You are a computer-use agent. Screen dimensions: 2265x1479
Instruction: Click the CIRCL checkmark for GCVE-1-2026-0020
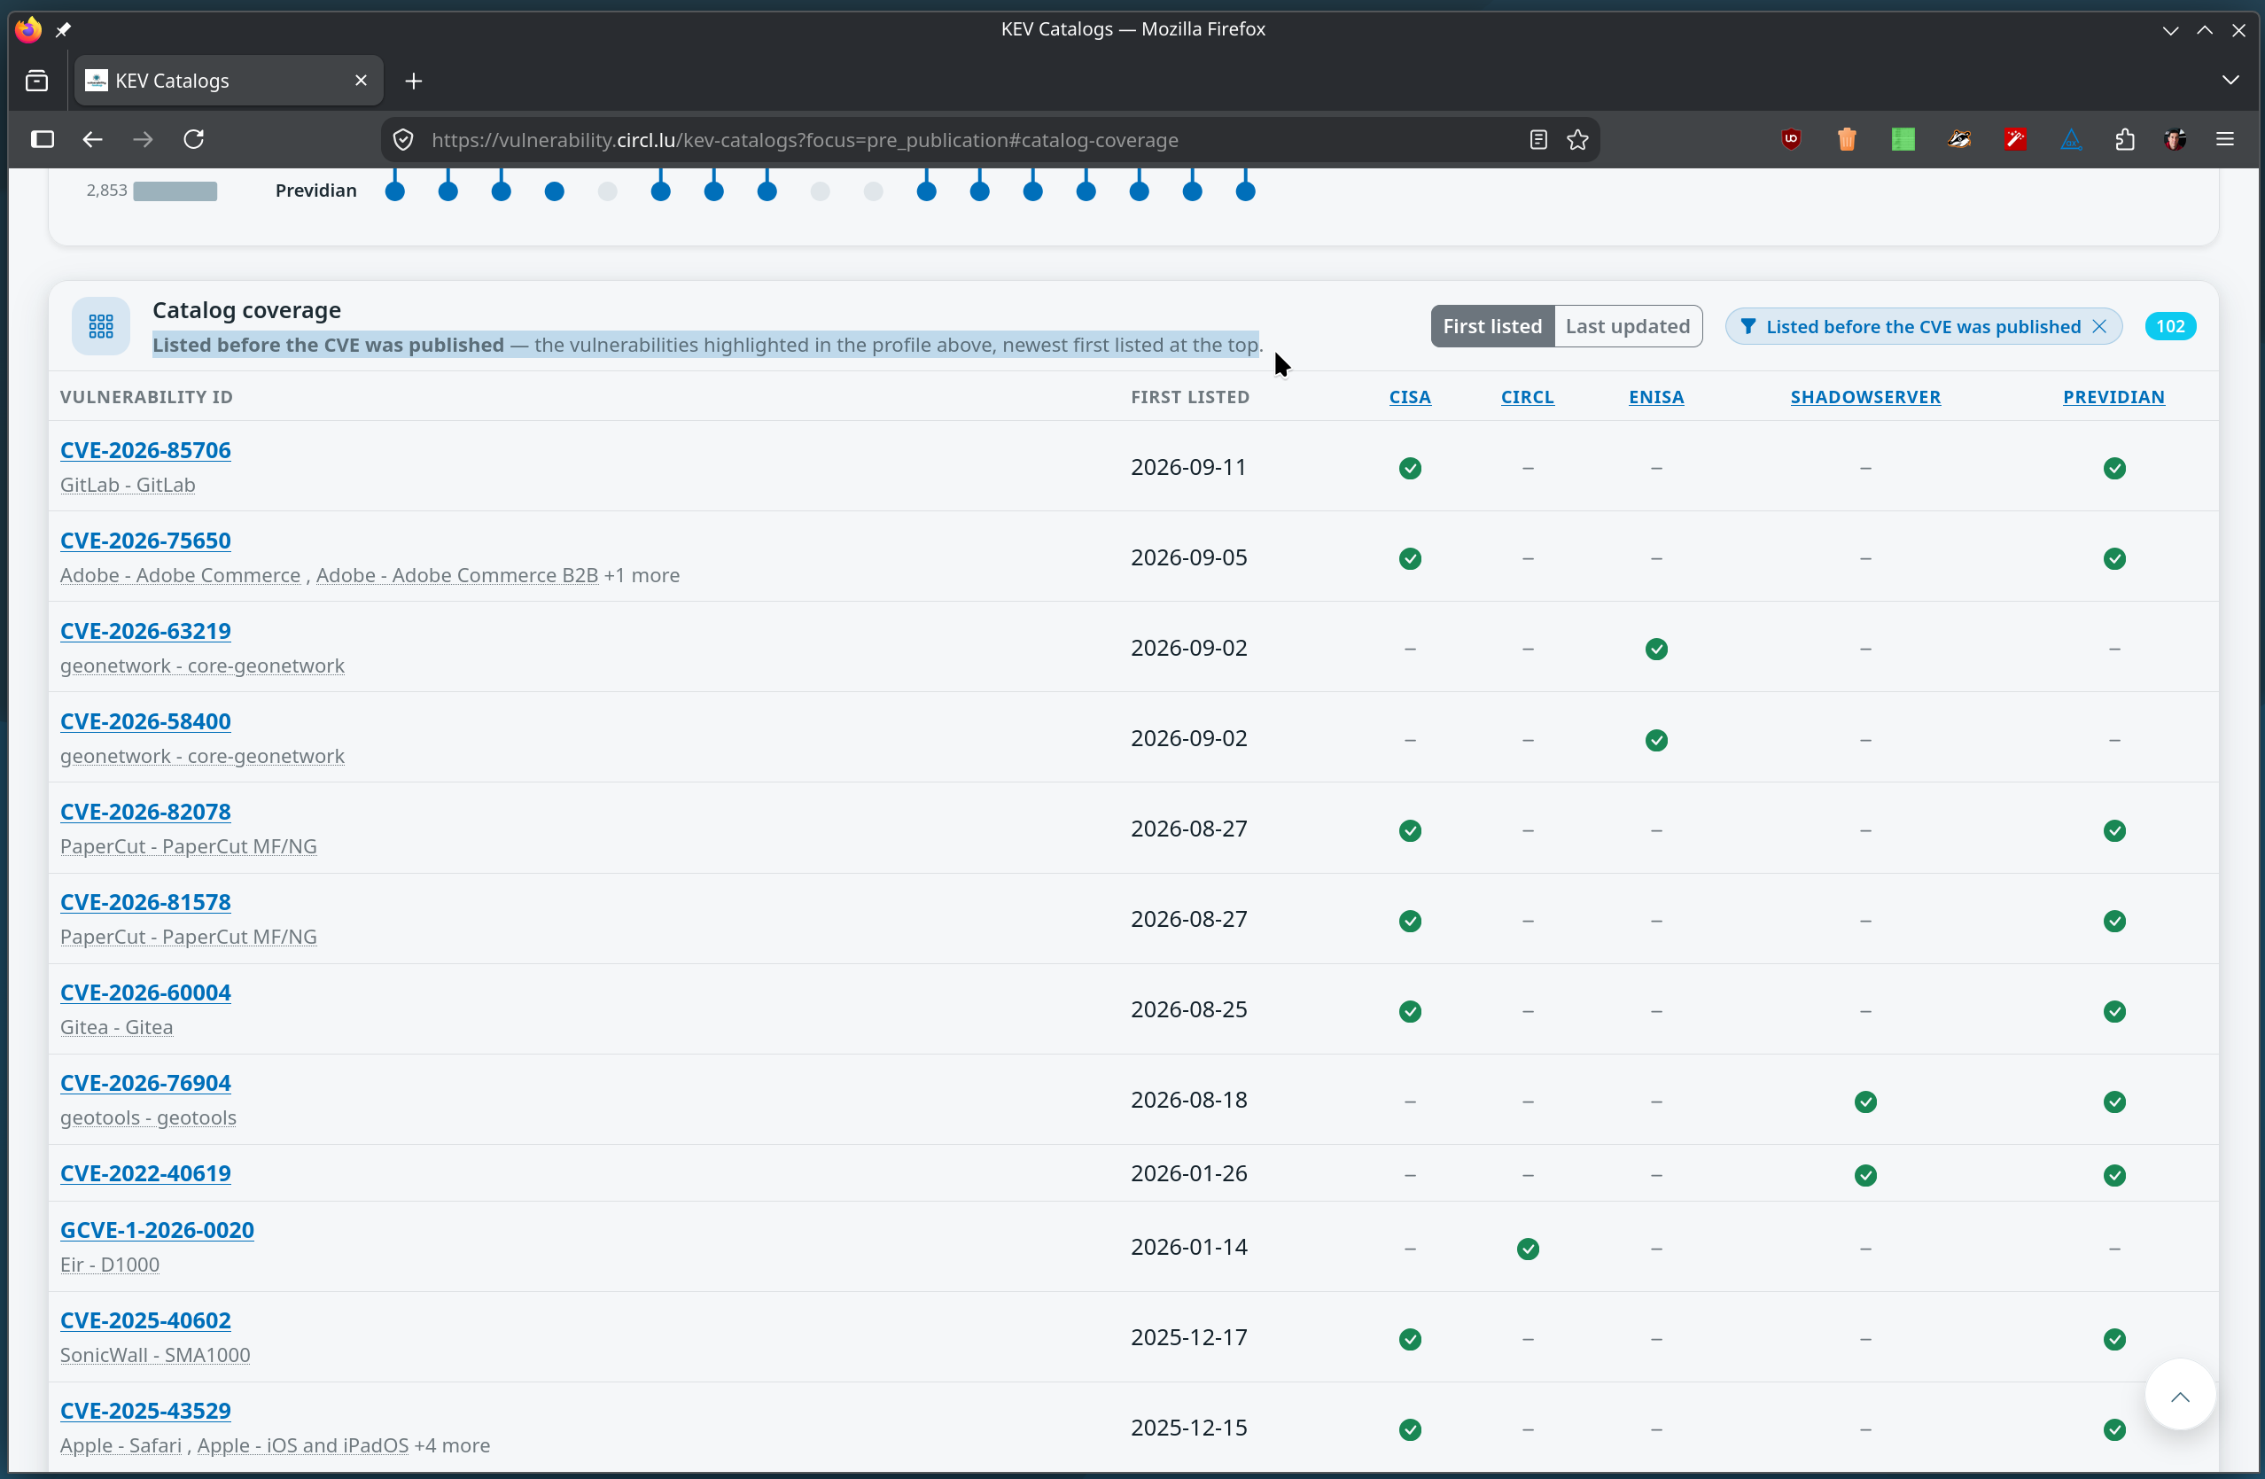tap(1528, 1249)
